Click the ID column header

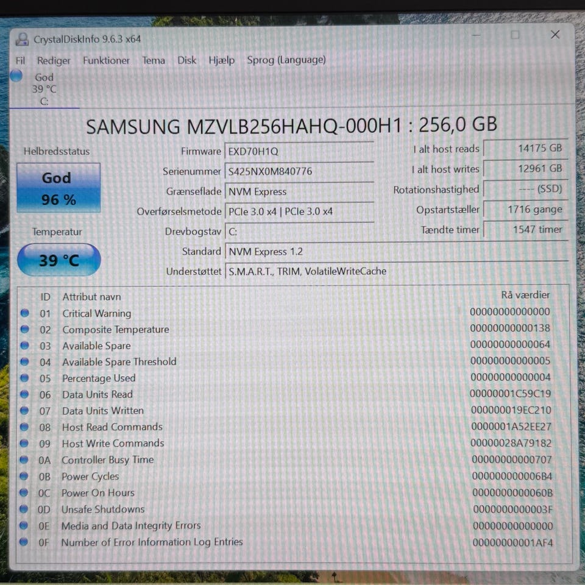(45, 297)
